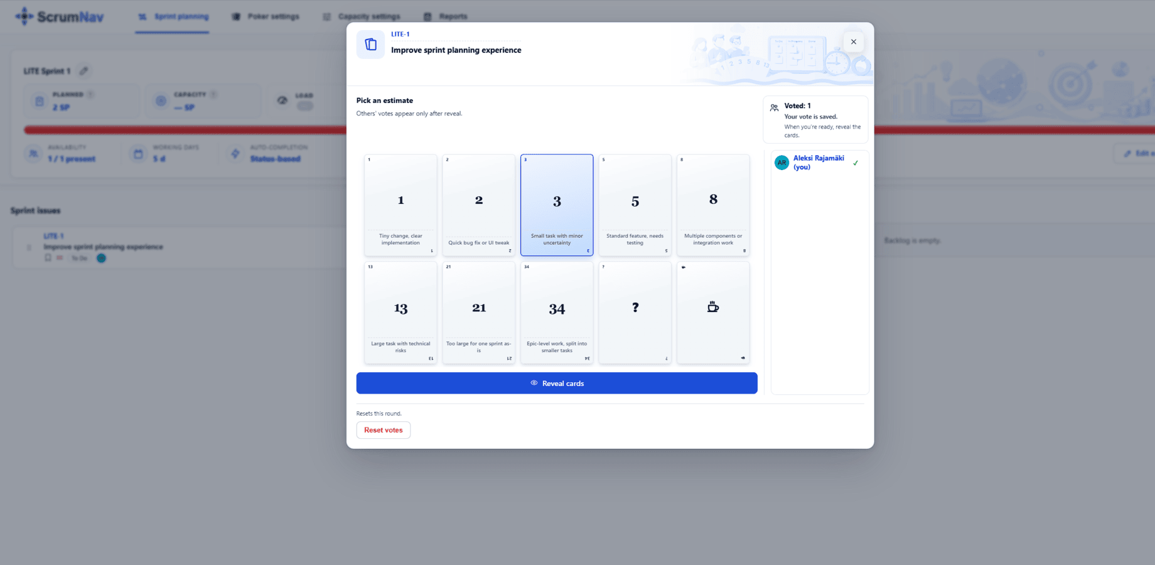Click the Load gauge icon
Viewport: 1155px width, 565px height.
click(x=282, y=100)
